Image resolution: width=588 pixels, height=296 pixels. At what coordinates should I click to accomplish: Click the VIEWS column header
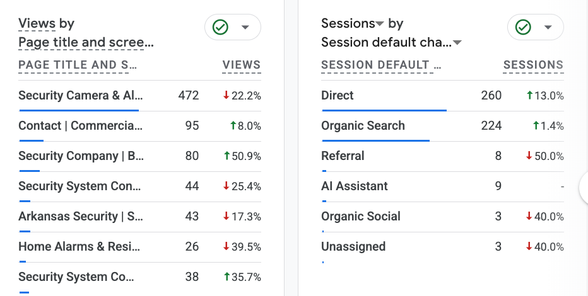click(242, 65)
